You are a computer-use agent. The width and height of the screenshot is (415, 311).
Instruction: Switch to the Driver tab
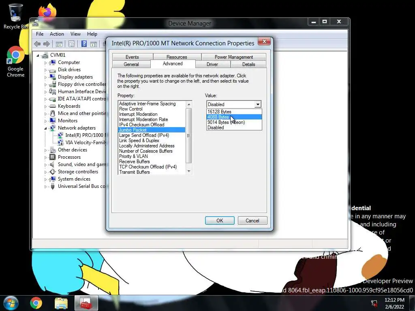[x=212, y=64]
